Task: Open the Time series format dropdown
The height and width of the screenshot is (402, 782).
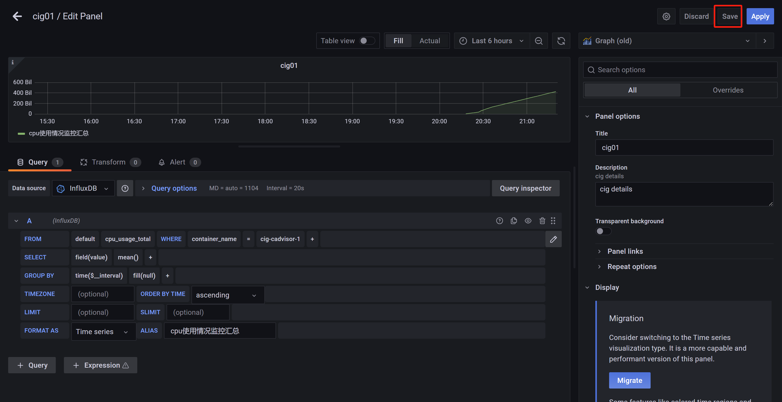Action: (x=104, y=332)
